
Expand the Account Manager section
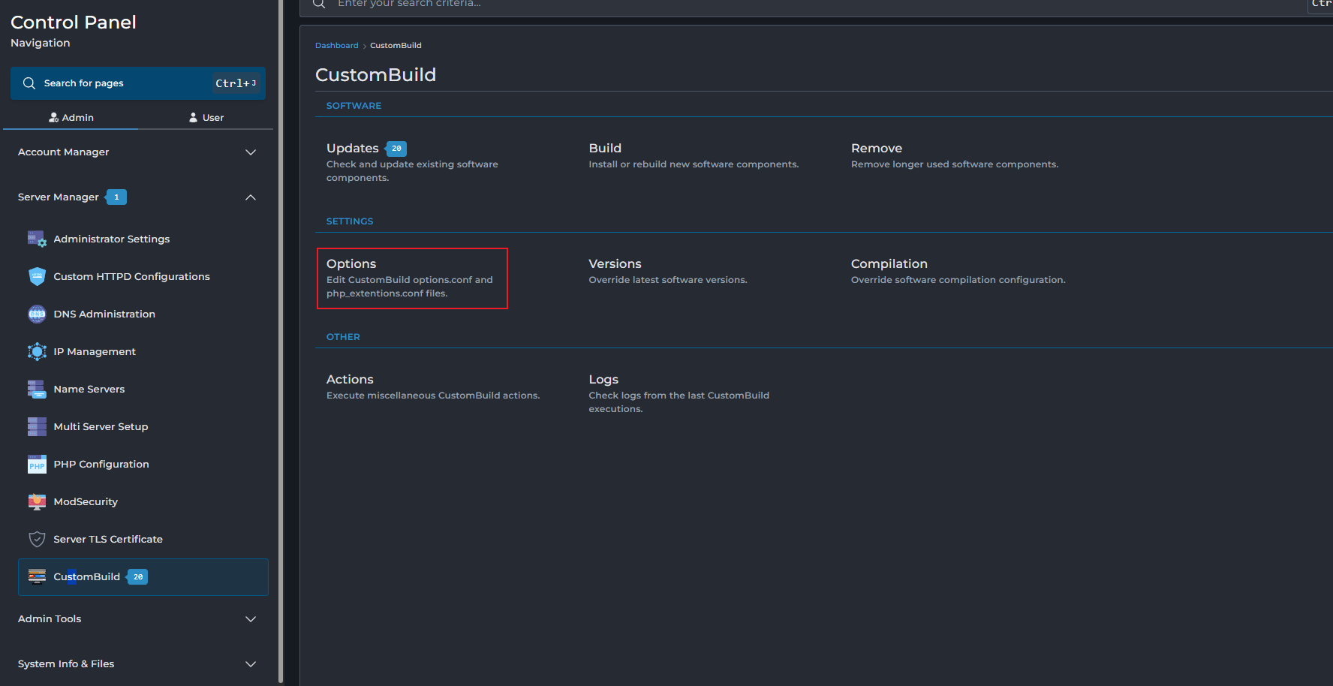pos(251,152)
